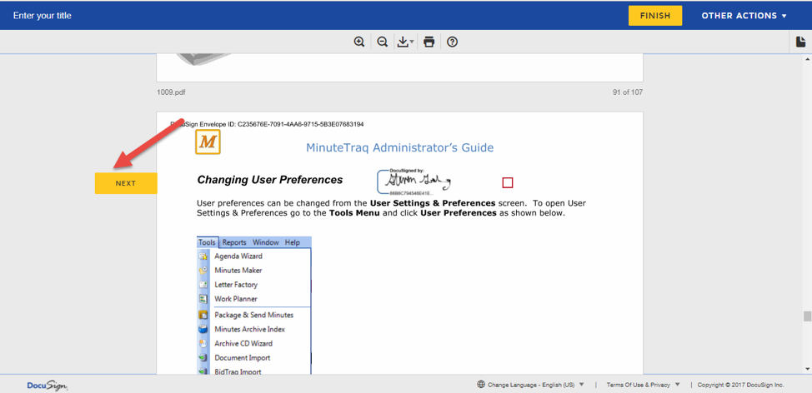812x393 pixels.
Task: Click the Enter your title text
Action: tap(43, 16)
